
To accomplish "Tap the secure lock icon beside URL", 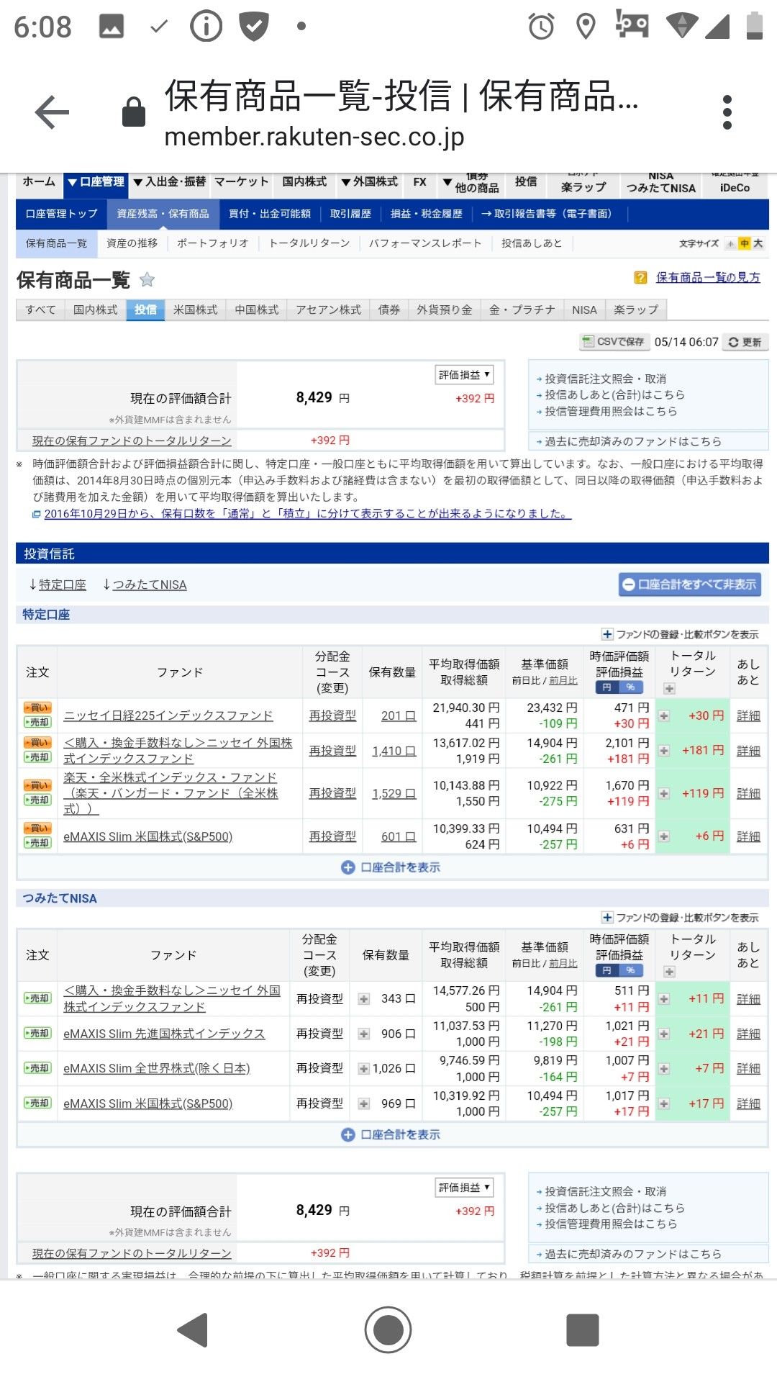I will tap(134, 112).
